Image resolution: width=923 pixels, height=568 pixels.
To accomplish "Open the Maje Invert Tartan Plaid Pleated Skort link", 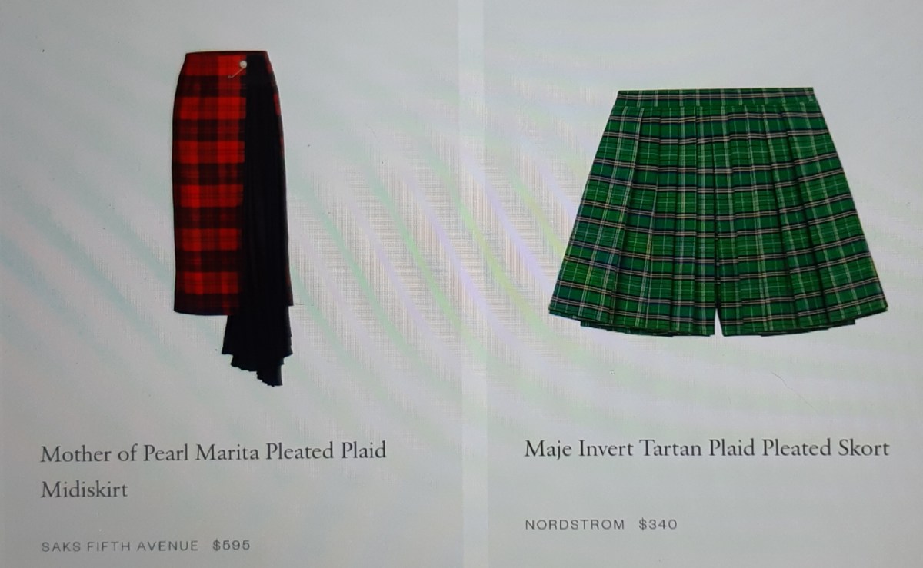I will pyautogui.click(x=707, y=449).
